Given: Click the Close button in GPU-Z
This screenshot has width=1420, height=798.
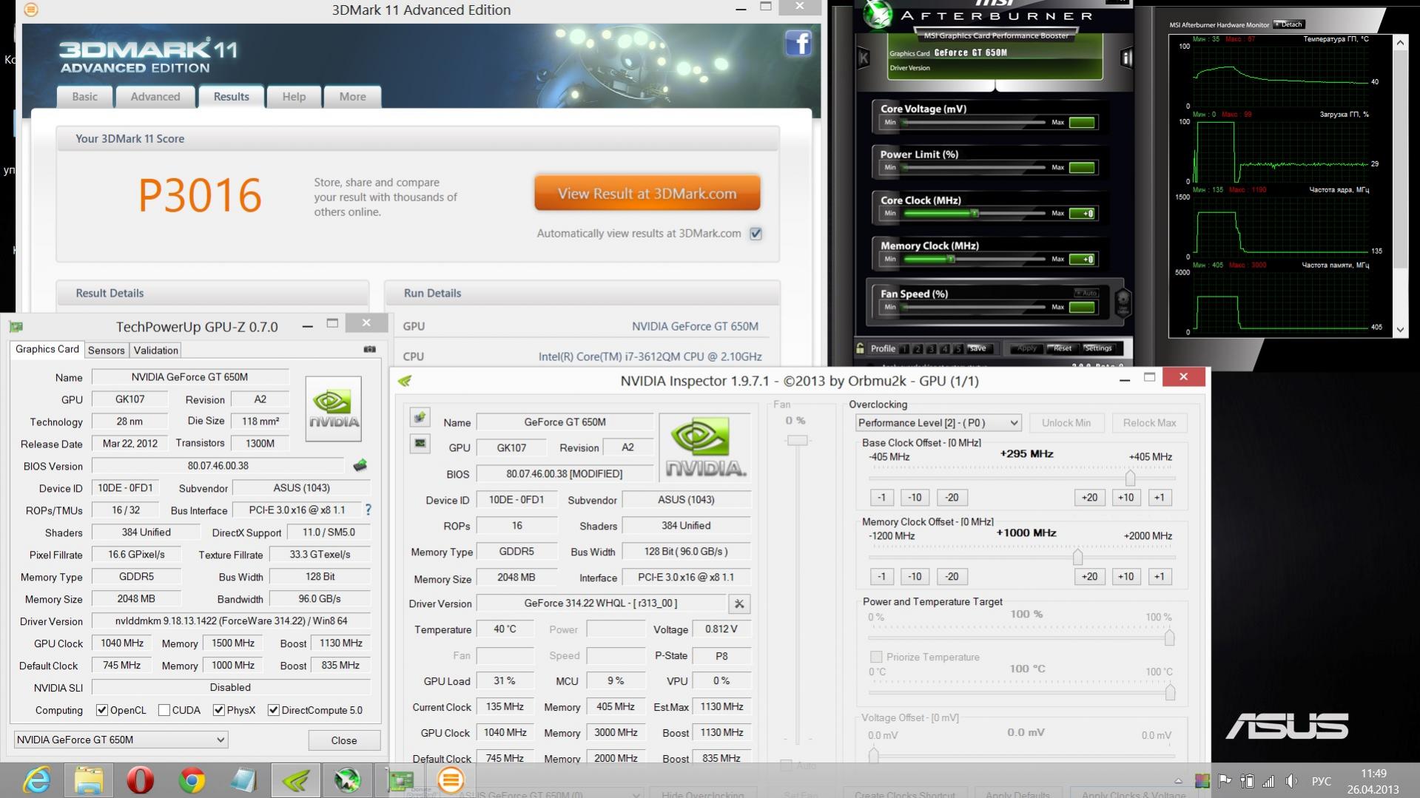Looking at the screenshot, I should [344, 740].
